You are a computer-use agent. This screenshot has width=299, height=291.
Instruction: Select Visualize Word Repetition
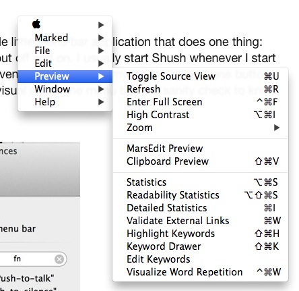pyautogui.click(x=200, y=272)
